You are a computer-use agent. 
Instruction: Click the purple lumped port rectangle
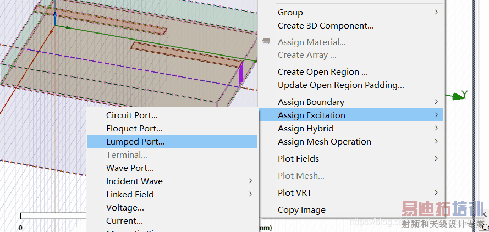coord(240,74)
